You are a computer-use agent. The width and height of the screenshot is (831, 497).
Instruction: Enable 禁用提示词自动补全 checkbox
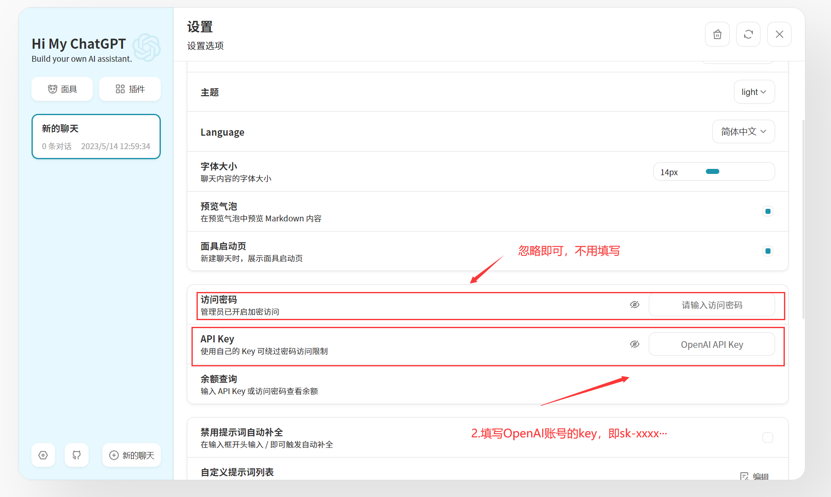pyautogui.click(x=768, y=438)
